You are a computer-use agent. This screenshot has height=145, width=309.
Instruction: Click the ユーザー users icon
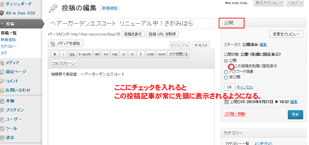pos(2,119)
